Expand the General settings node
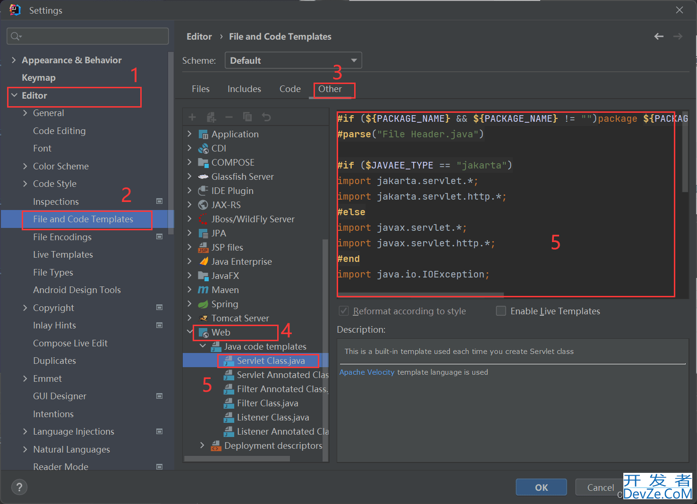Screen dimensions: 697x504 tap(25, 113)
